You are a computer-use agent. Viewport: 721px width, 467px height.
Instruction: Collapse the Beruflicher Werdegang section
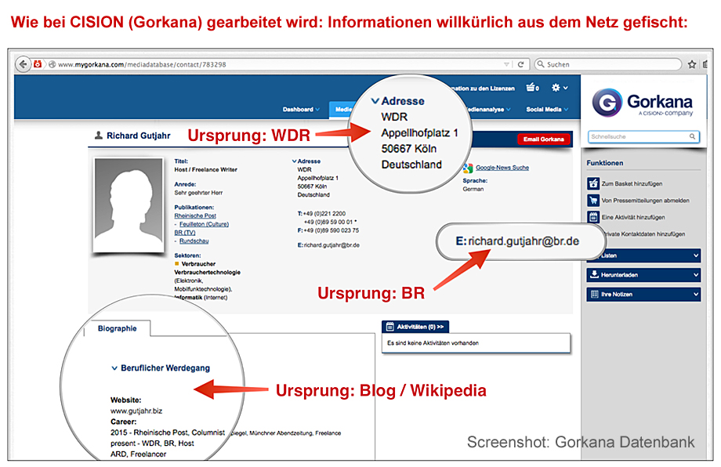click(x=114, y=368)
